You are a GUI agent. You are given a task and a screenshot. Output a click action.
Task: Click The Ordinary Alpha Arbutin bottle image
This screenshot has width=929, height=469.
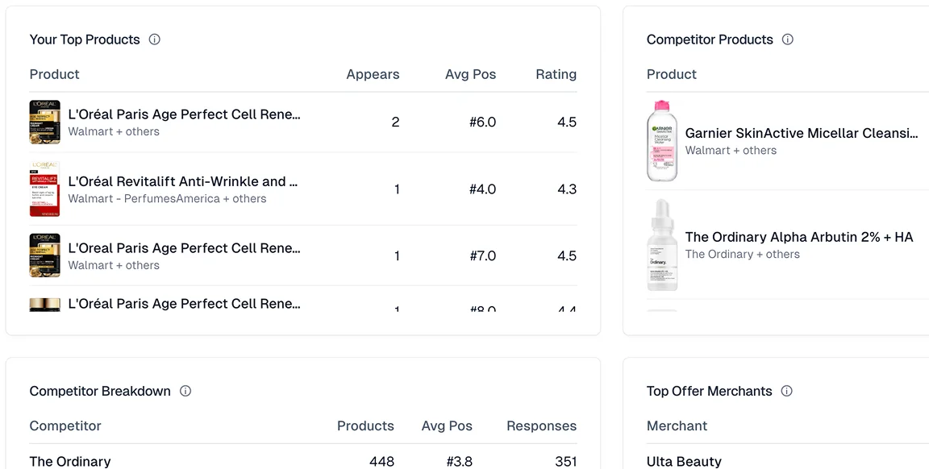click(662, 245)
